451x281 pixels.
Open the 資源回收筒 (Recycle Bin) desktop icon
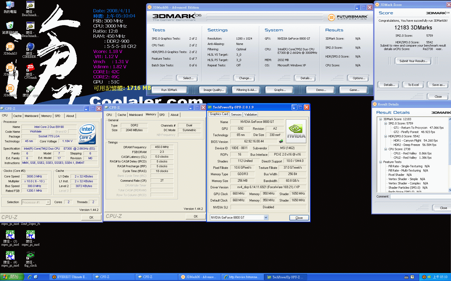(x=10, y=28)
